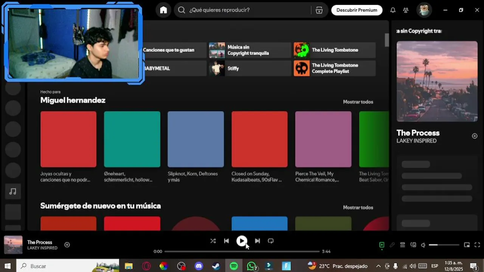484x272 pixels.
Task: Mute the volume speaker icon
Action: pos(423,245)
